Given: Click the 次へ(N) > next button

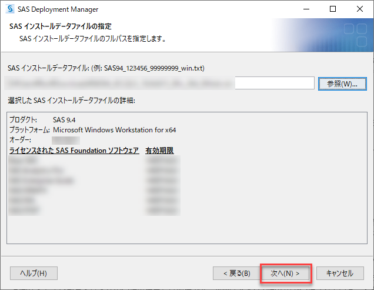Looking at the screenshot, I should pos(285,274).
